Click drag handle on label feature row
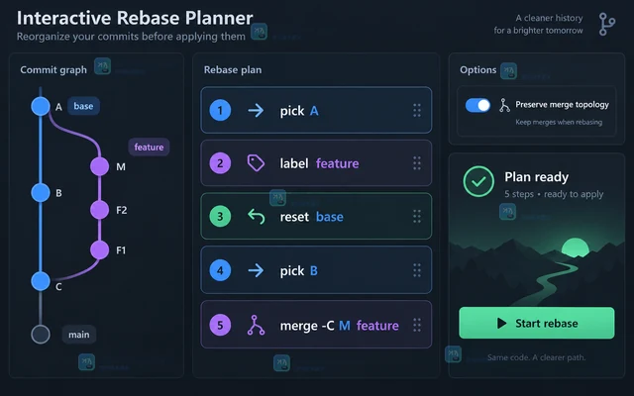The width and height of the screenshot is (634, 396). click(x=417, y=163)
